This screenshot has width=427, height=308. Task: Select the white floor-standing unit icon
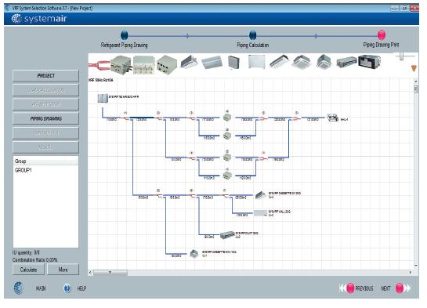coord(256,62)
